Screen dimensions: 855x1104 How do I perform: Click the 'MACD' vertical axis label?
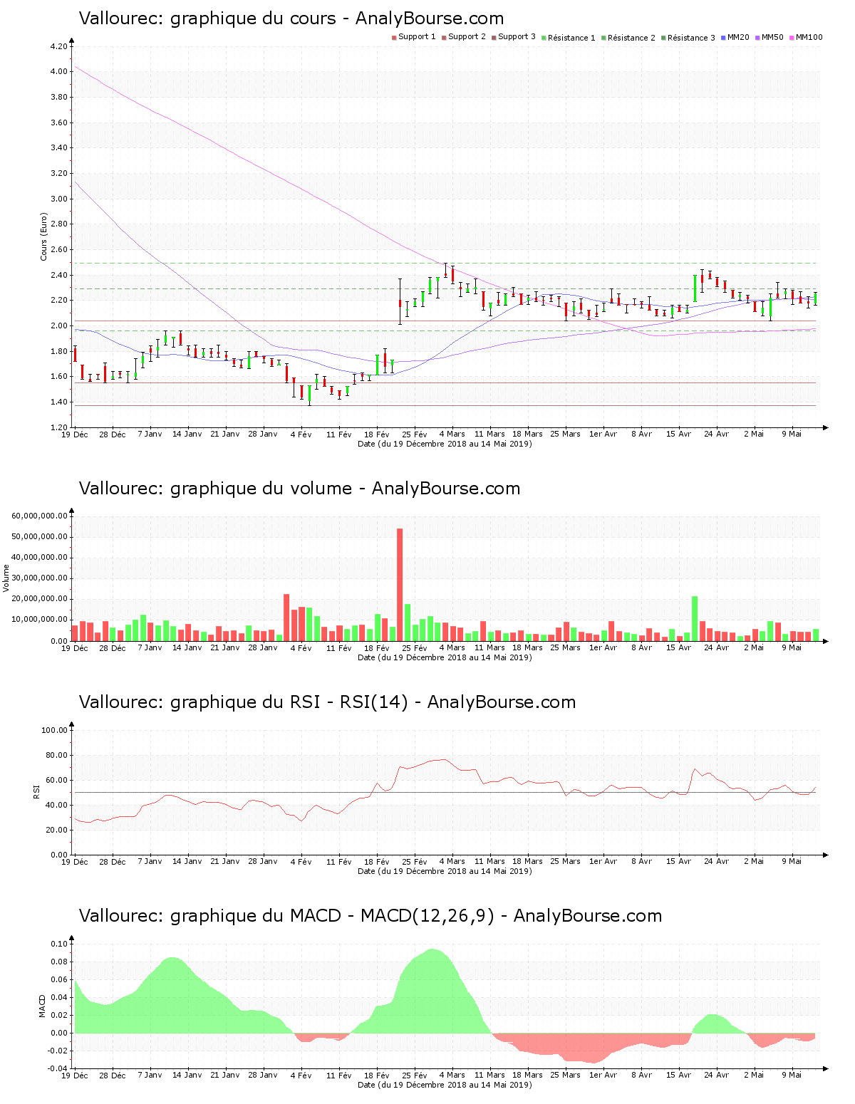click(x=42, y=1006)
